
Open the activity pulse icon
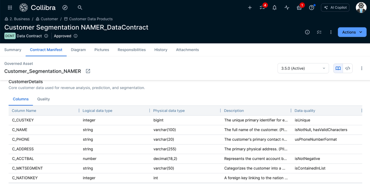click(287, 8)
